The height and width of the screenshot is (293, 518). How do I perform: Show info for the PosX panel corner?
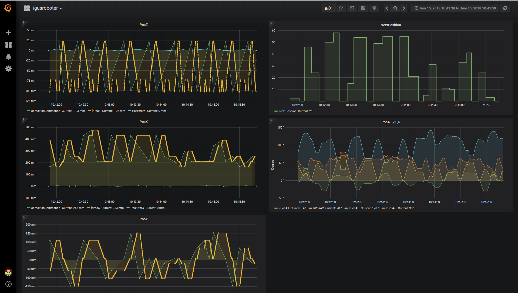click(23, 119)
